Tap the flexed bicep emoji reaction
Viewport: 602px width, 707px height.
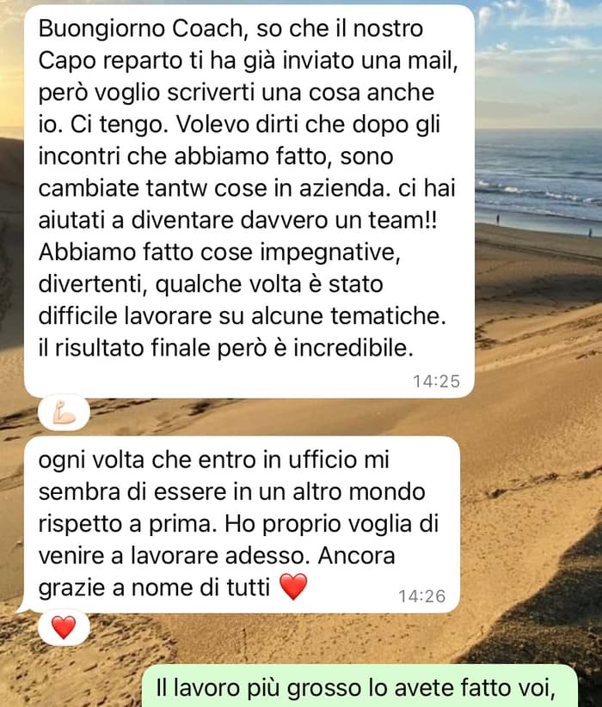tap(64, 413)
